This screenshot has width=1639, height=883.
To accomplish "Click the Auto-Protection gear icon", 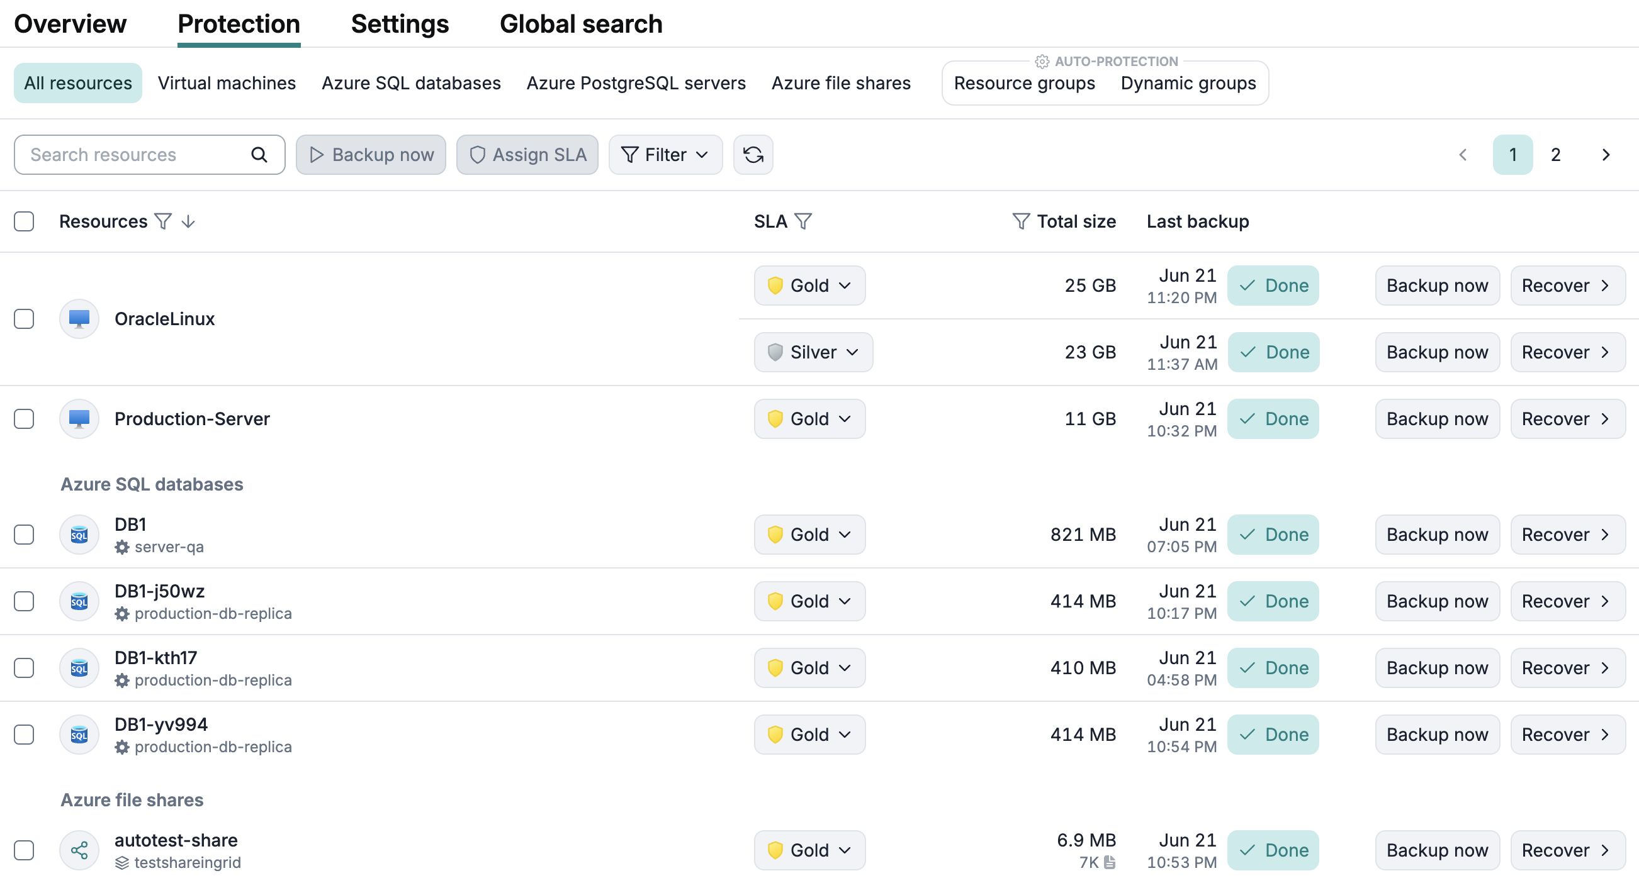I will [x=1042, y=62].
